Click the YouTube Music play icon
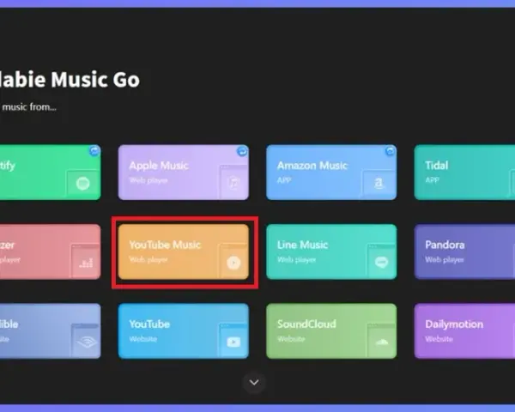Screen dimensions: 515x412 (x=233, y=263)
